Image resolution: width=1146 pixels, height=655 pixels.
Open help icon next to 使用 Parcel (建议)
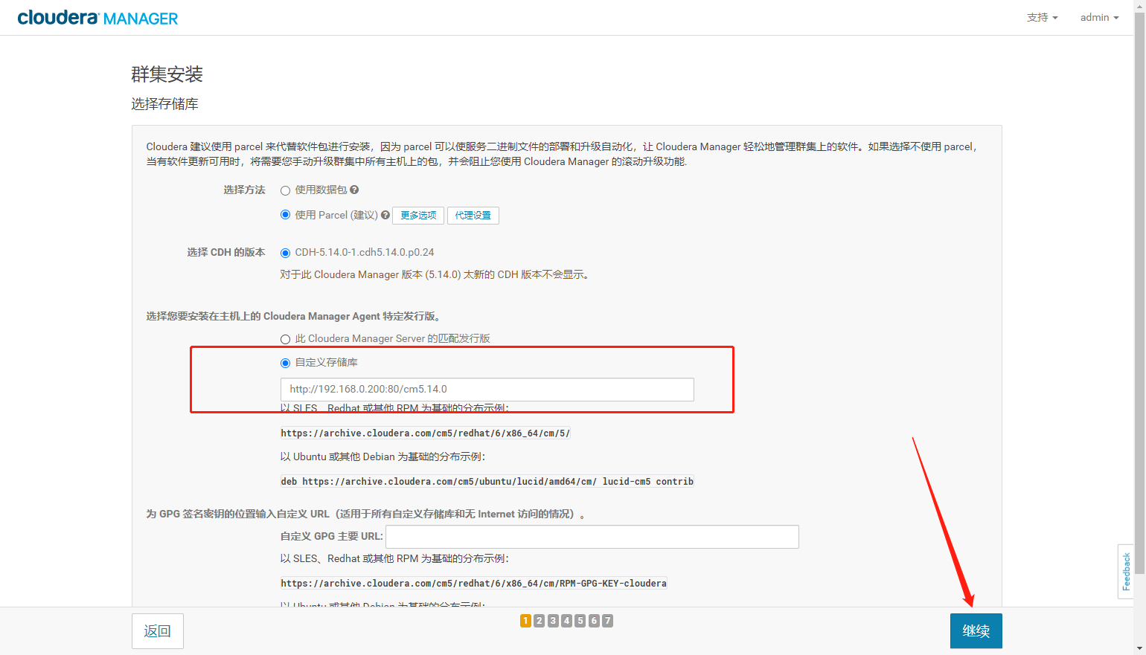coord(385,215)
